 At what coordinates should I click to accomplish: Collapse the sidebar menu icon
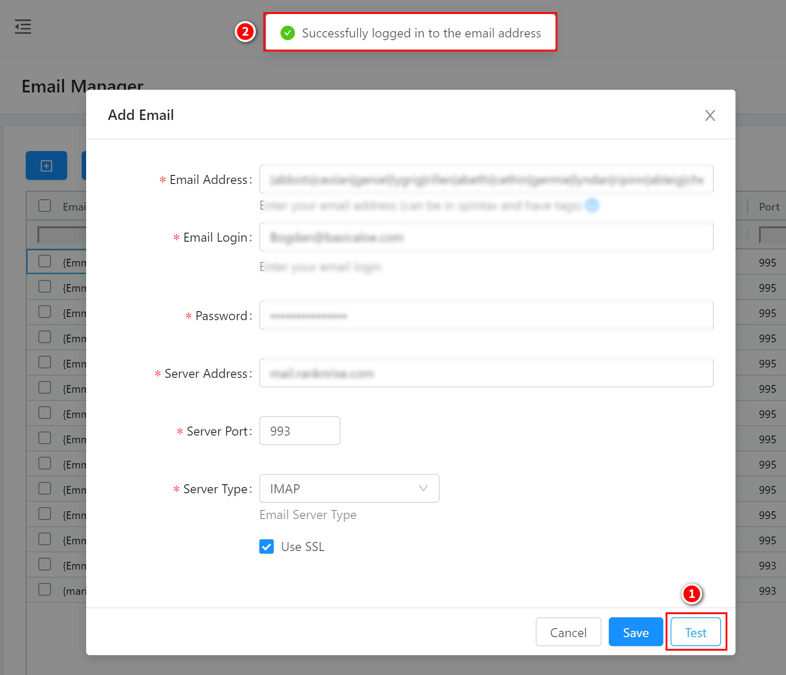pyautogui.click(x=23, y=27)
